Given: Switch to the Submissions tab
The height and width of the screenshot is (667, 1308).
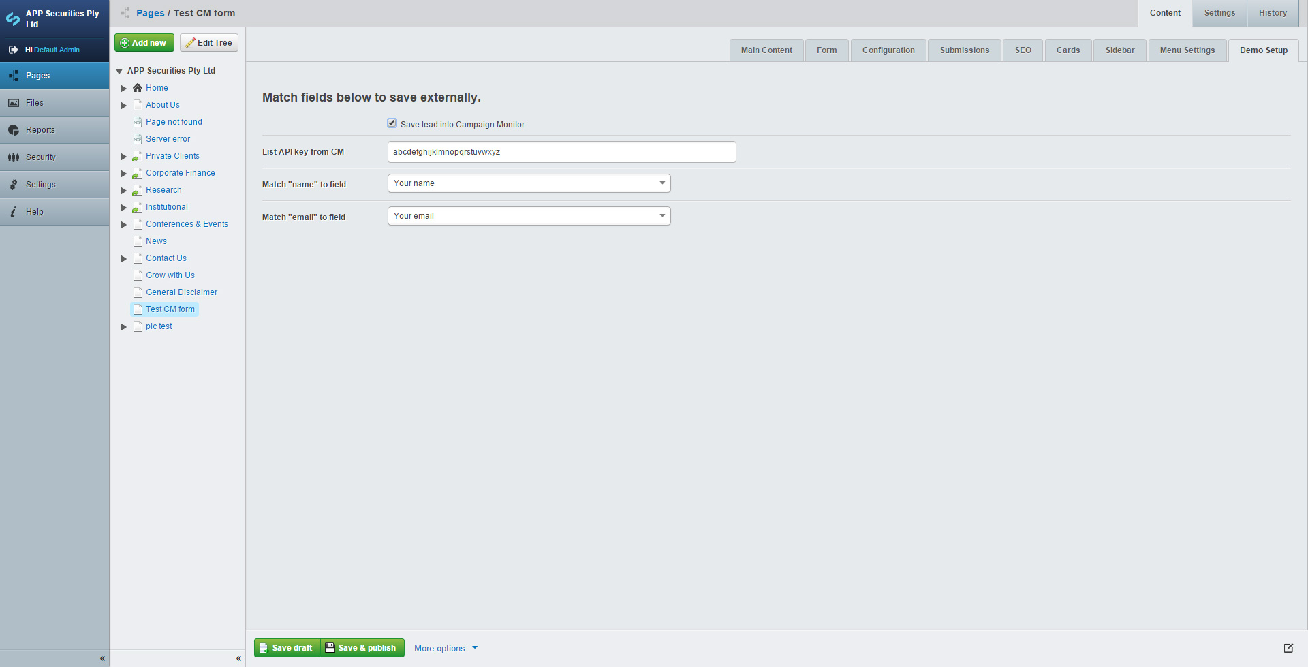Looking at the screenshot, I should pyautogui.click(x=964, y=50).
